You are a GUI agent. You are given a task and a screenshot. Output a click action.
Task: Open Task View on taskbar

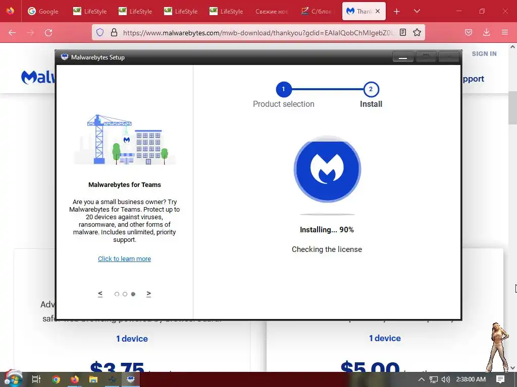tap(36, 379)
